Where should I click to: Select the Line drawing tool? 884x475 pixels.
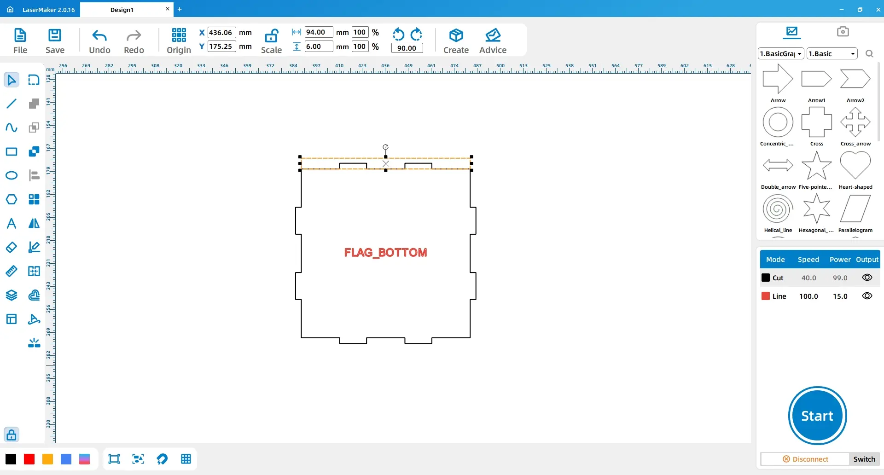12,104
